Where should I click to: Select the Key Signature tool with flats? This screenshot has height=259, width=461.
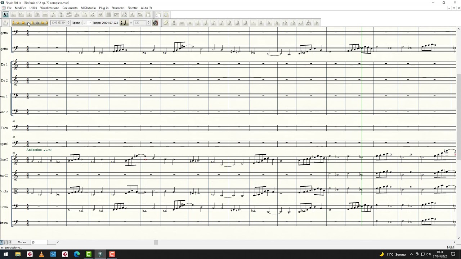[x=21, y=15]
